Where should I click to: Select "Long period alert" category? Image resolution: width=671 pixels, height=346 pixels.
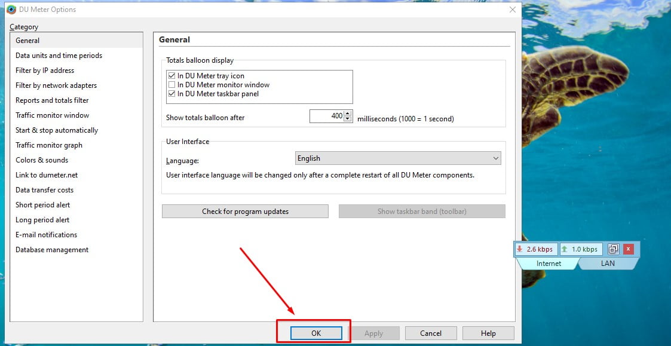point(76,220)
